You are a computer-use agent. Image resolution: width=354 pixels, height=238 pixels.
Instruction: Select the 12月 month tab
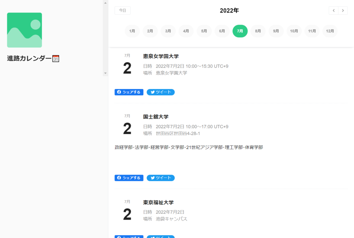[330, 31]
